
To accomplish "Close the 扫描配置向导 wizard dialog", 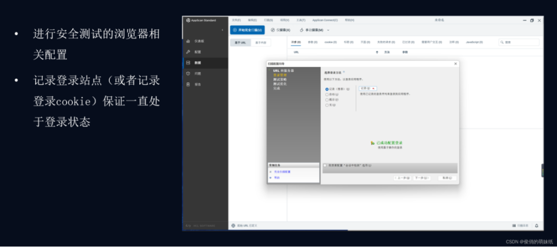I will [x=455, y=64].
